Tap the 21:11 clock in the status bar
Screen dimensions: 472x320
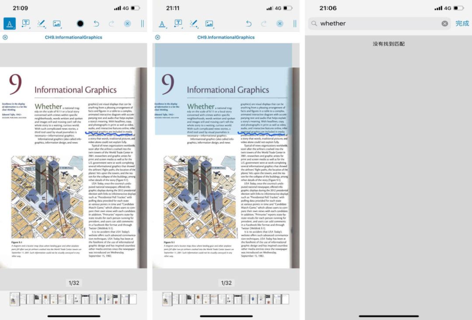coord(173,8)
